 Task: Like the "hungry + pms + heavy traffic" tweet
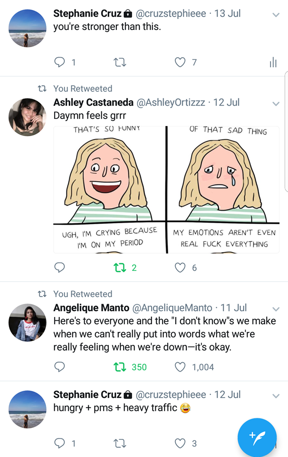(x=180, y=443)
